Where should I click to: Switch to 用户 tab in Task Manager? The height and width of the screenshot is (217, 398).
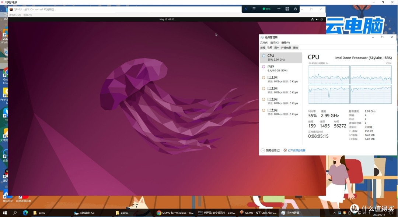click(276, 47)
